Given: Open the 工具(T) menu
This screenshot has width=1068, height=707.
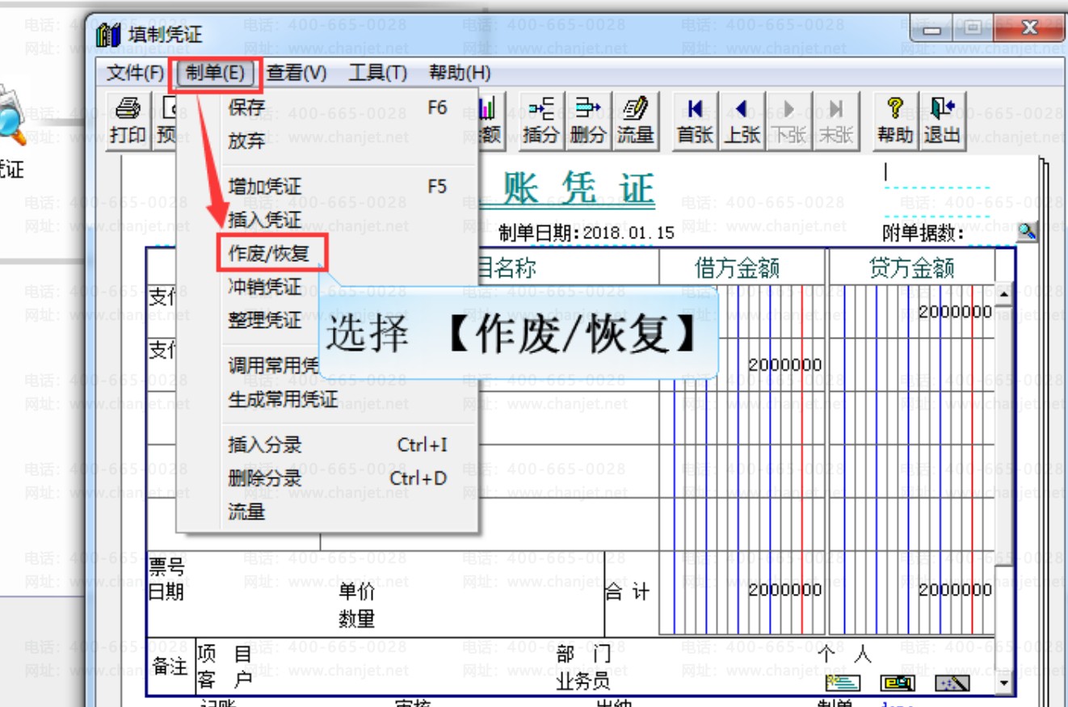Looking at the screenshot, I should tap(377, 74).
